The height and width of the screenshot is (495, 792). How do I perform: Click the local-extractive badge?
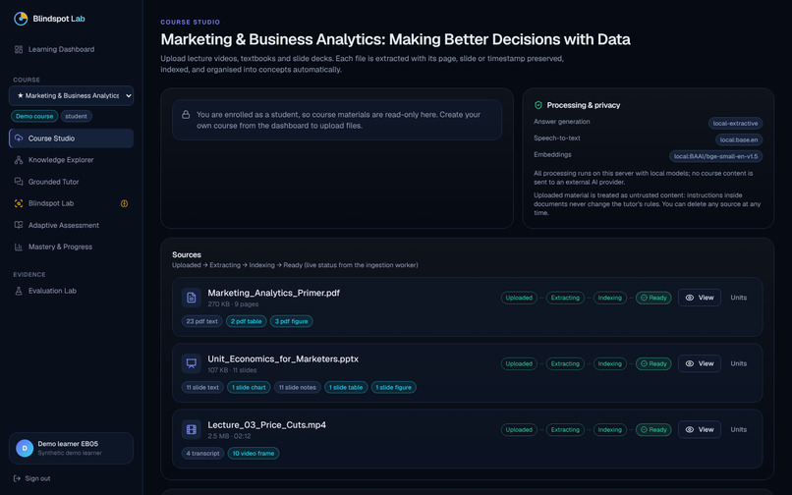coord(735,123)
